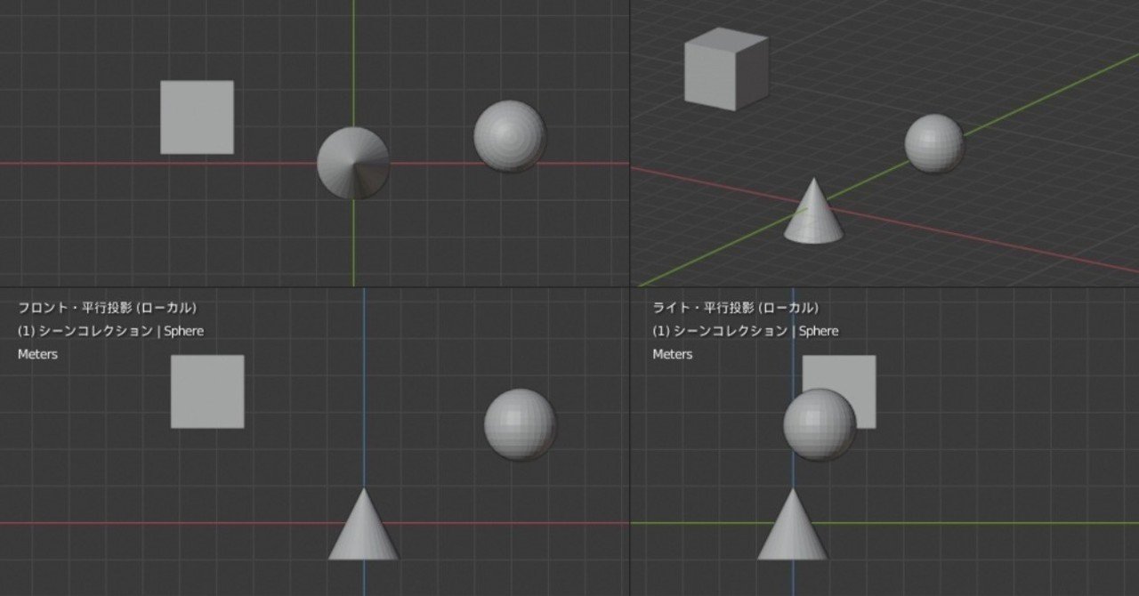1139x596 pixels.
Task: Click the 'Meters' label in the front view
Action: [37, 354]
